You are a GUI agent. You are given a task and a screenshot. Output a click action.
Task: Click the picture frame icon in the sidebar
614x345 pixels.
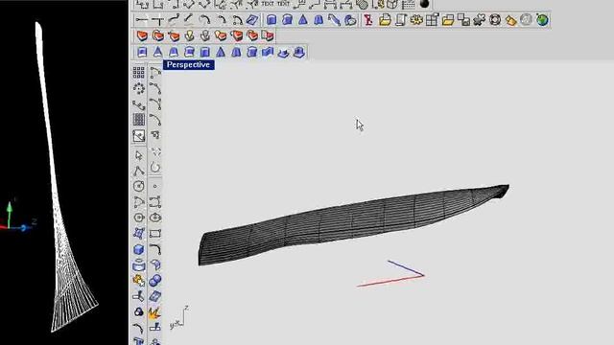[138, 136]
